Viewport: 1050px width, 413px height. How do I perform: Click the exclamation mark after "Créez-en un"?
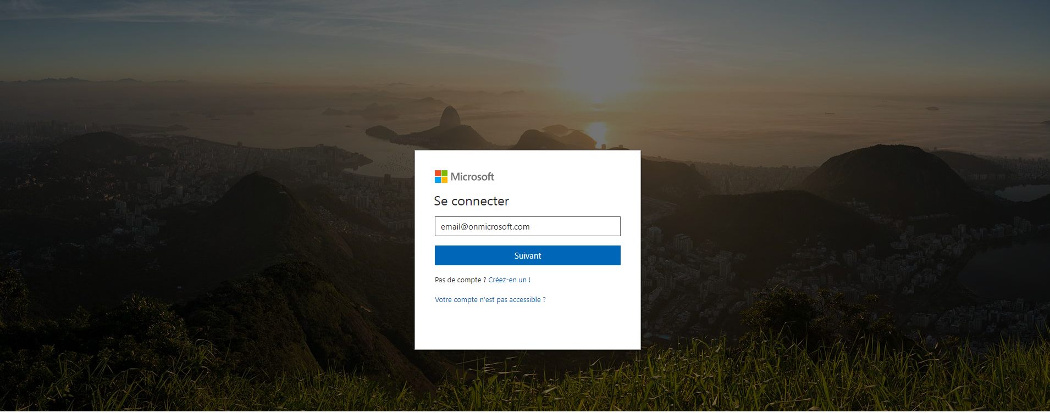point(529,280)
